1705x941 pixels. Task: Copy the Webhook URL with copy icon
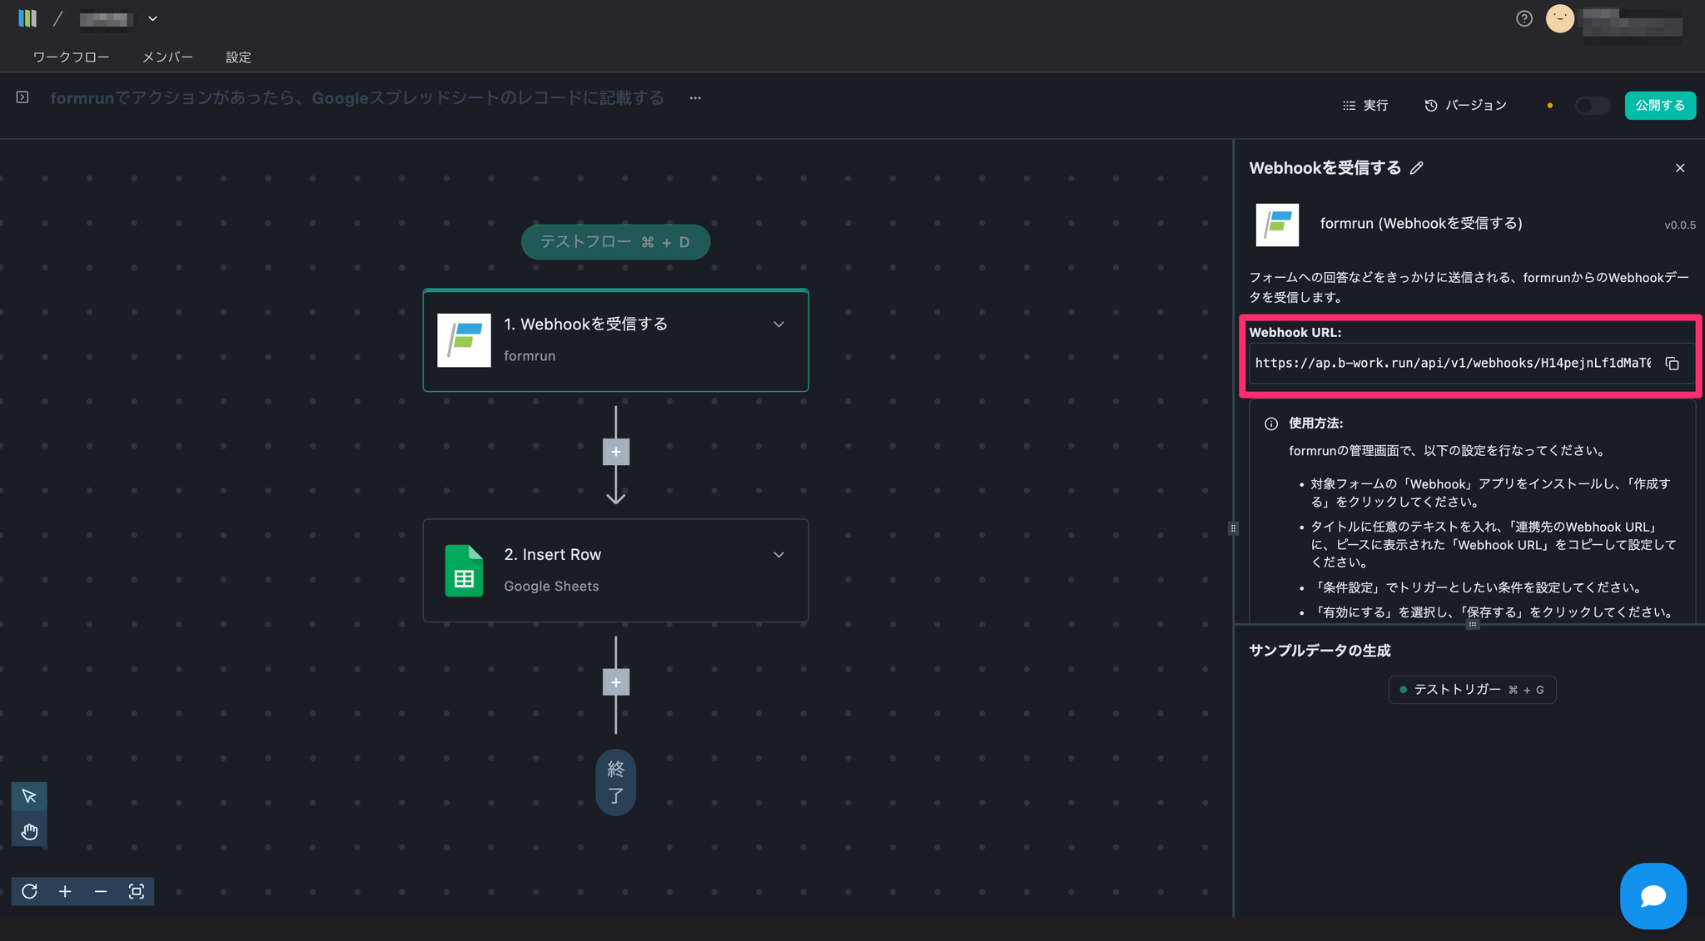(x=1672, y=364)
